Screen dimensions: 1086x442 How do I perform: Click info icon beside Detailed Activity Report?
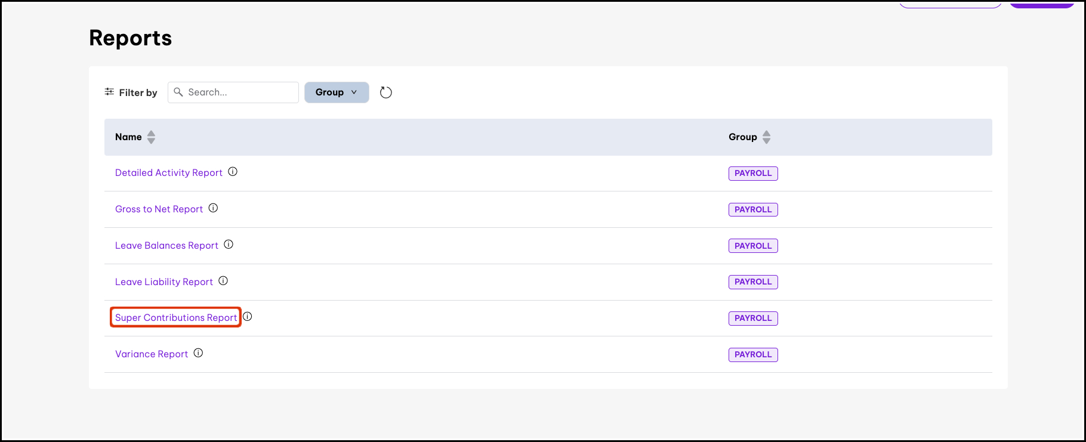tap(233, 172)
